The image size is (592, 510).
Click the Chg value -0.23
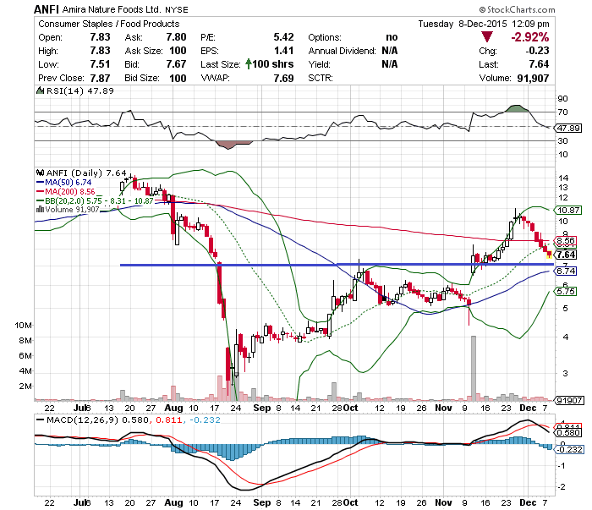click(537, 51)
